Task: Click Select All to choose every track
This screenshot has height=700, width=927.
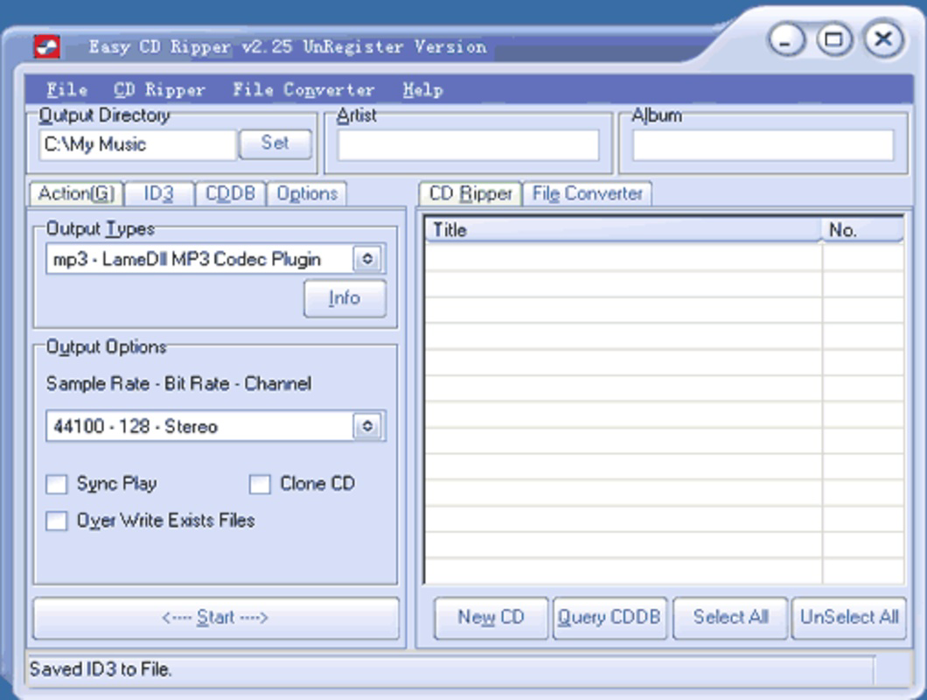Action: pyautogui.click(x=731, y=617)
